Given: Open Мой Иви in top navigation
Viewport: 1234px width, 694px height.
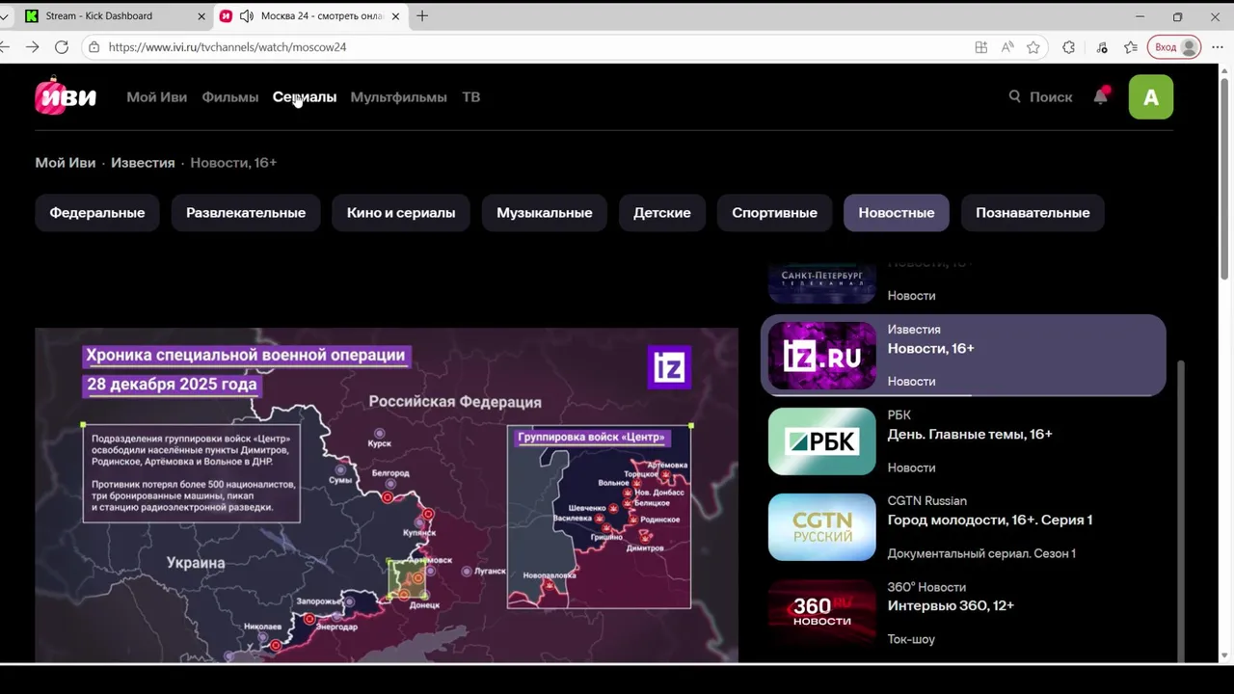Looking at the screenshot, I should [156, 96].
